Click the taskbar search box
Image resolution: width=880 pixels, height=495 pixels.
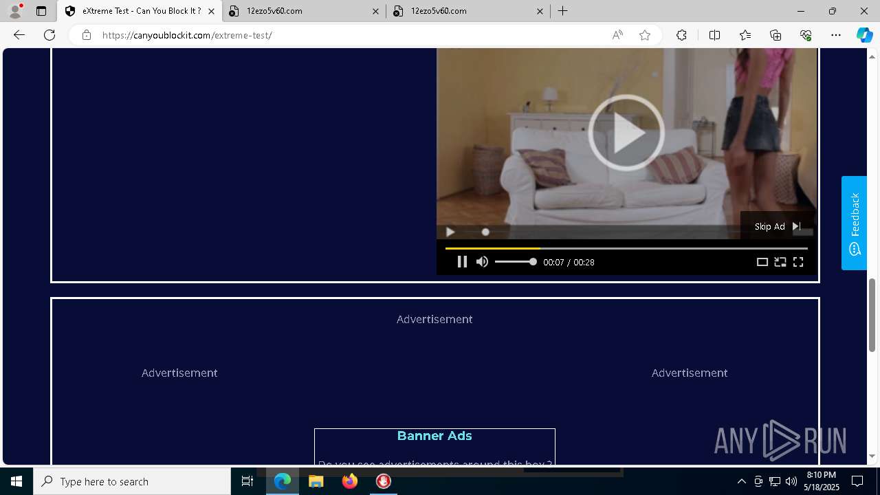pyautogui.click(x=132, y=481)
